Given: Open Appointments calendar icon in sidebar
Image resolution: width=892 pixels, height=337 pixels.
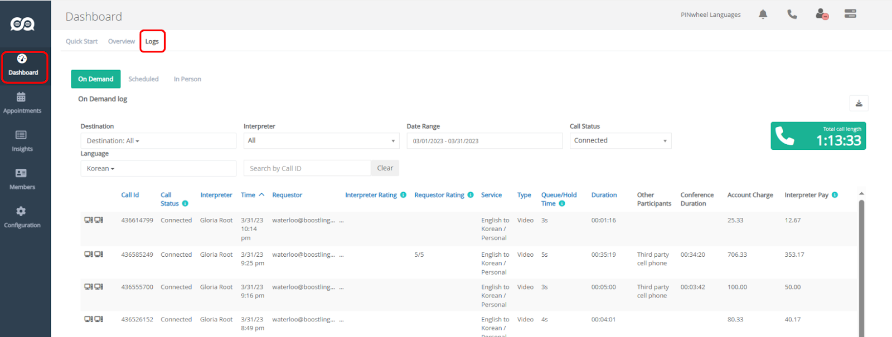Looking at the screenshot, I should coord(21,97).
